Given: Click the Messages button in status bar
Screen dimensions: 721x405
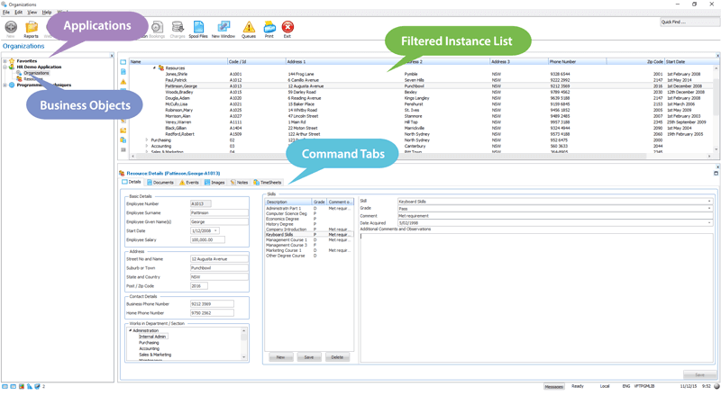Looking at the screenshot, I should pyautogui.click(x=553, y=387).
